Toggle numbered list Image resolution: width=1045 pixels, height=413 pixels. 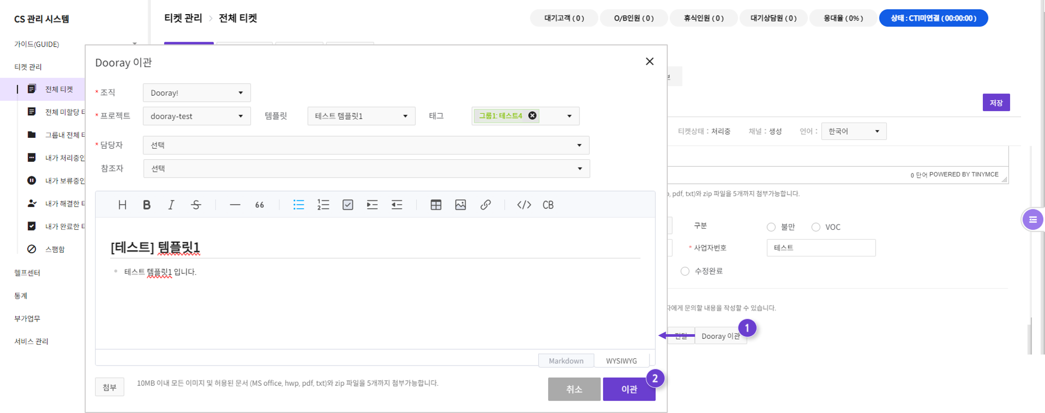coord(323,205)
